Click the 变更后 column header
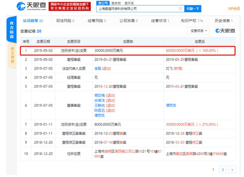Viewport: 244px width, 177px height. (x=200, y=41)
